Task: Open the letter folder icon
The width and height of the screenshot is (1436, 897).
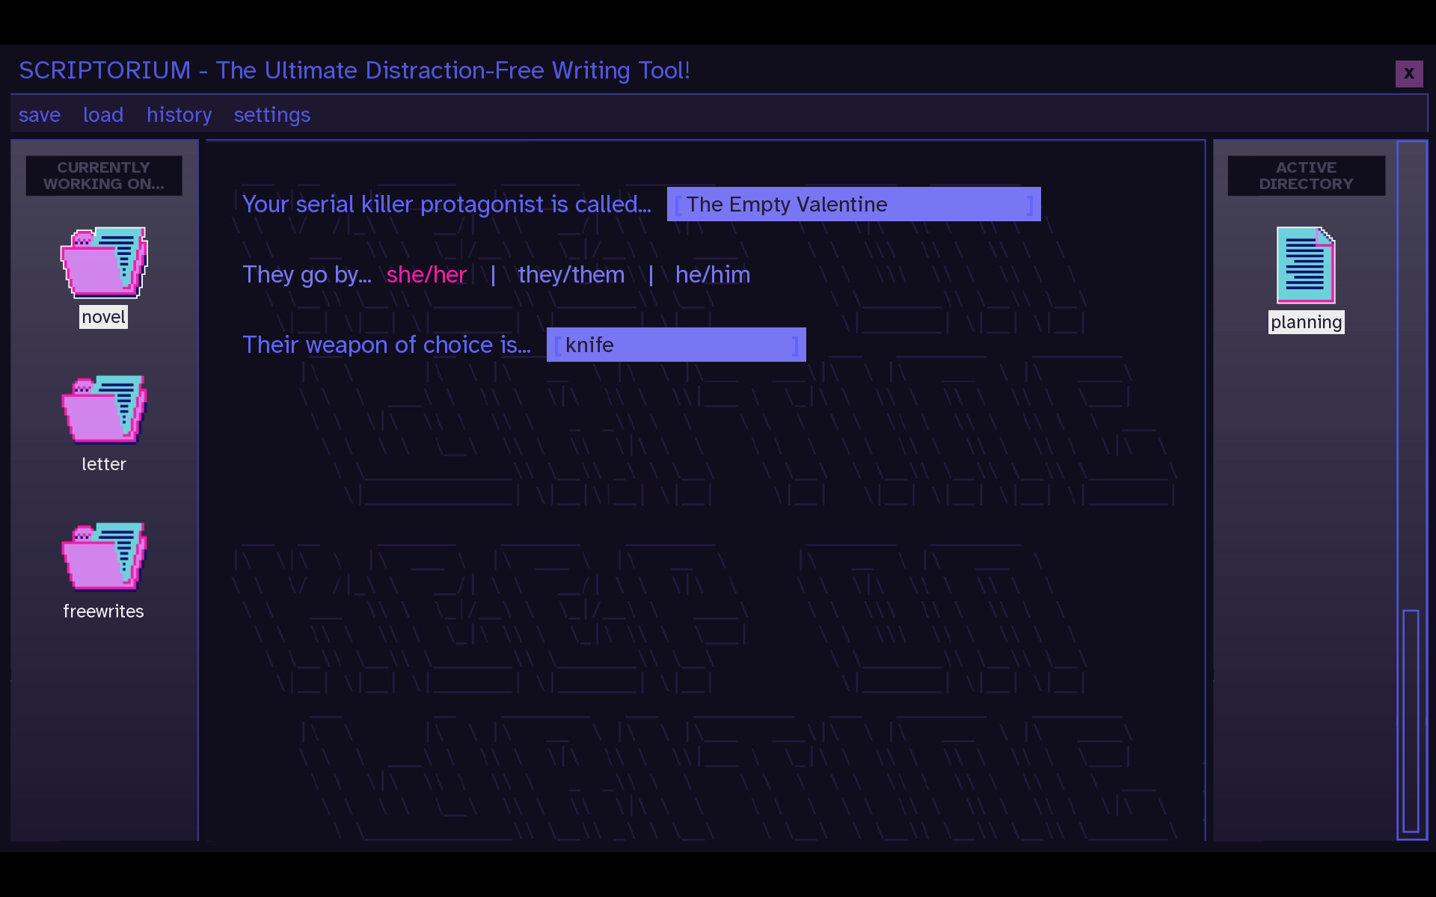Action: pos(104,409)
